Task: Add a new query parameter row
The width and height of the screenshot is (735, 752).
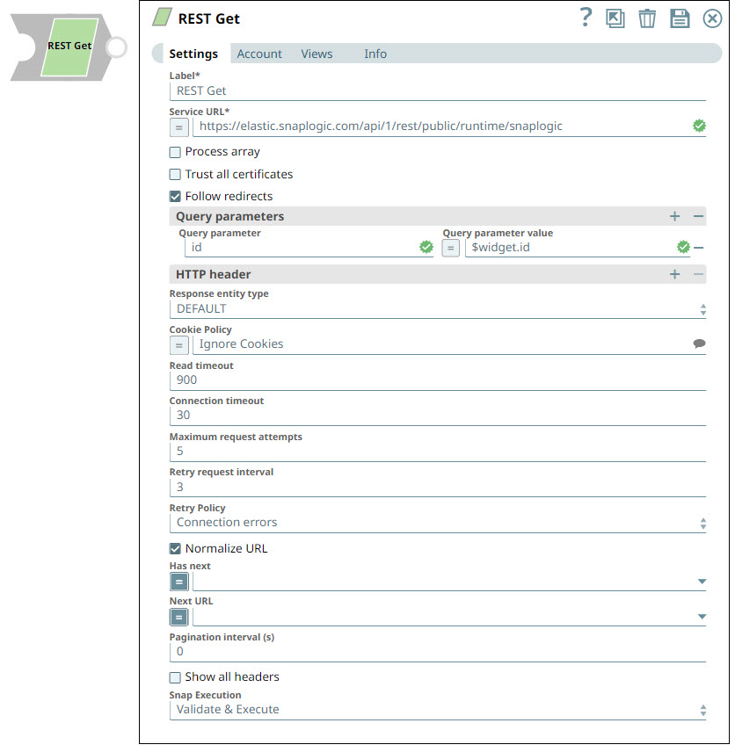Action: 674,216
